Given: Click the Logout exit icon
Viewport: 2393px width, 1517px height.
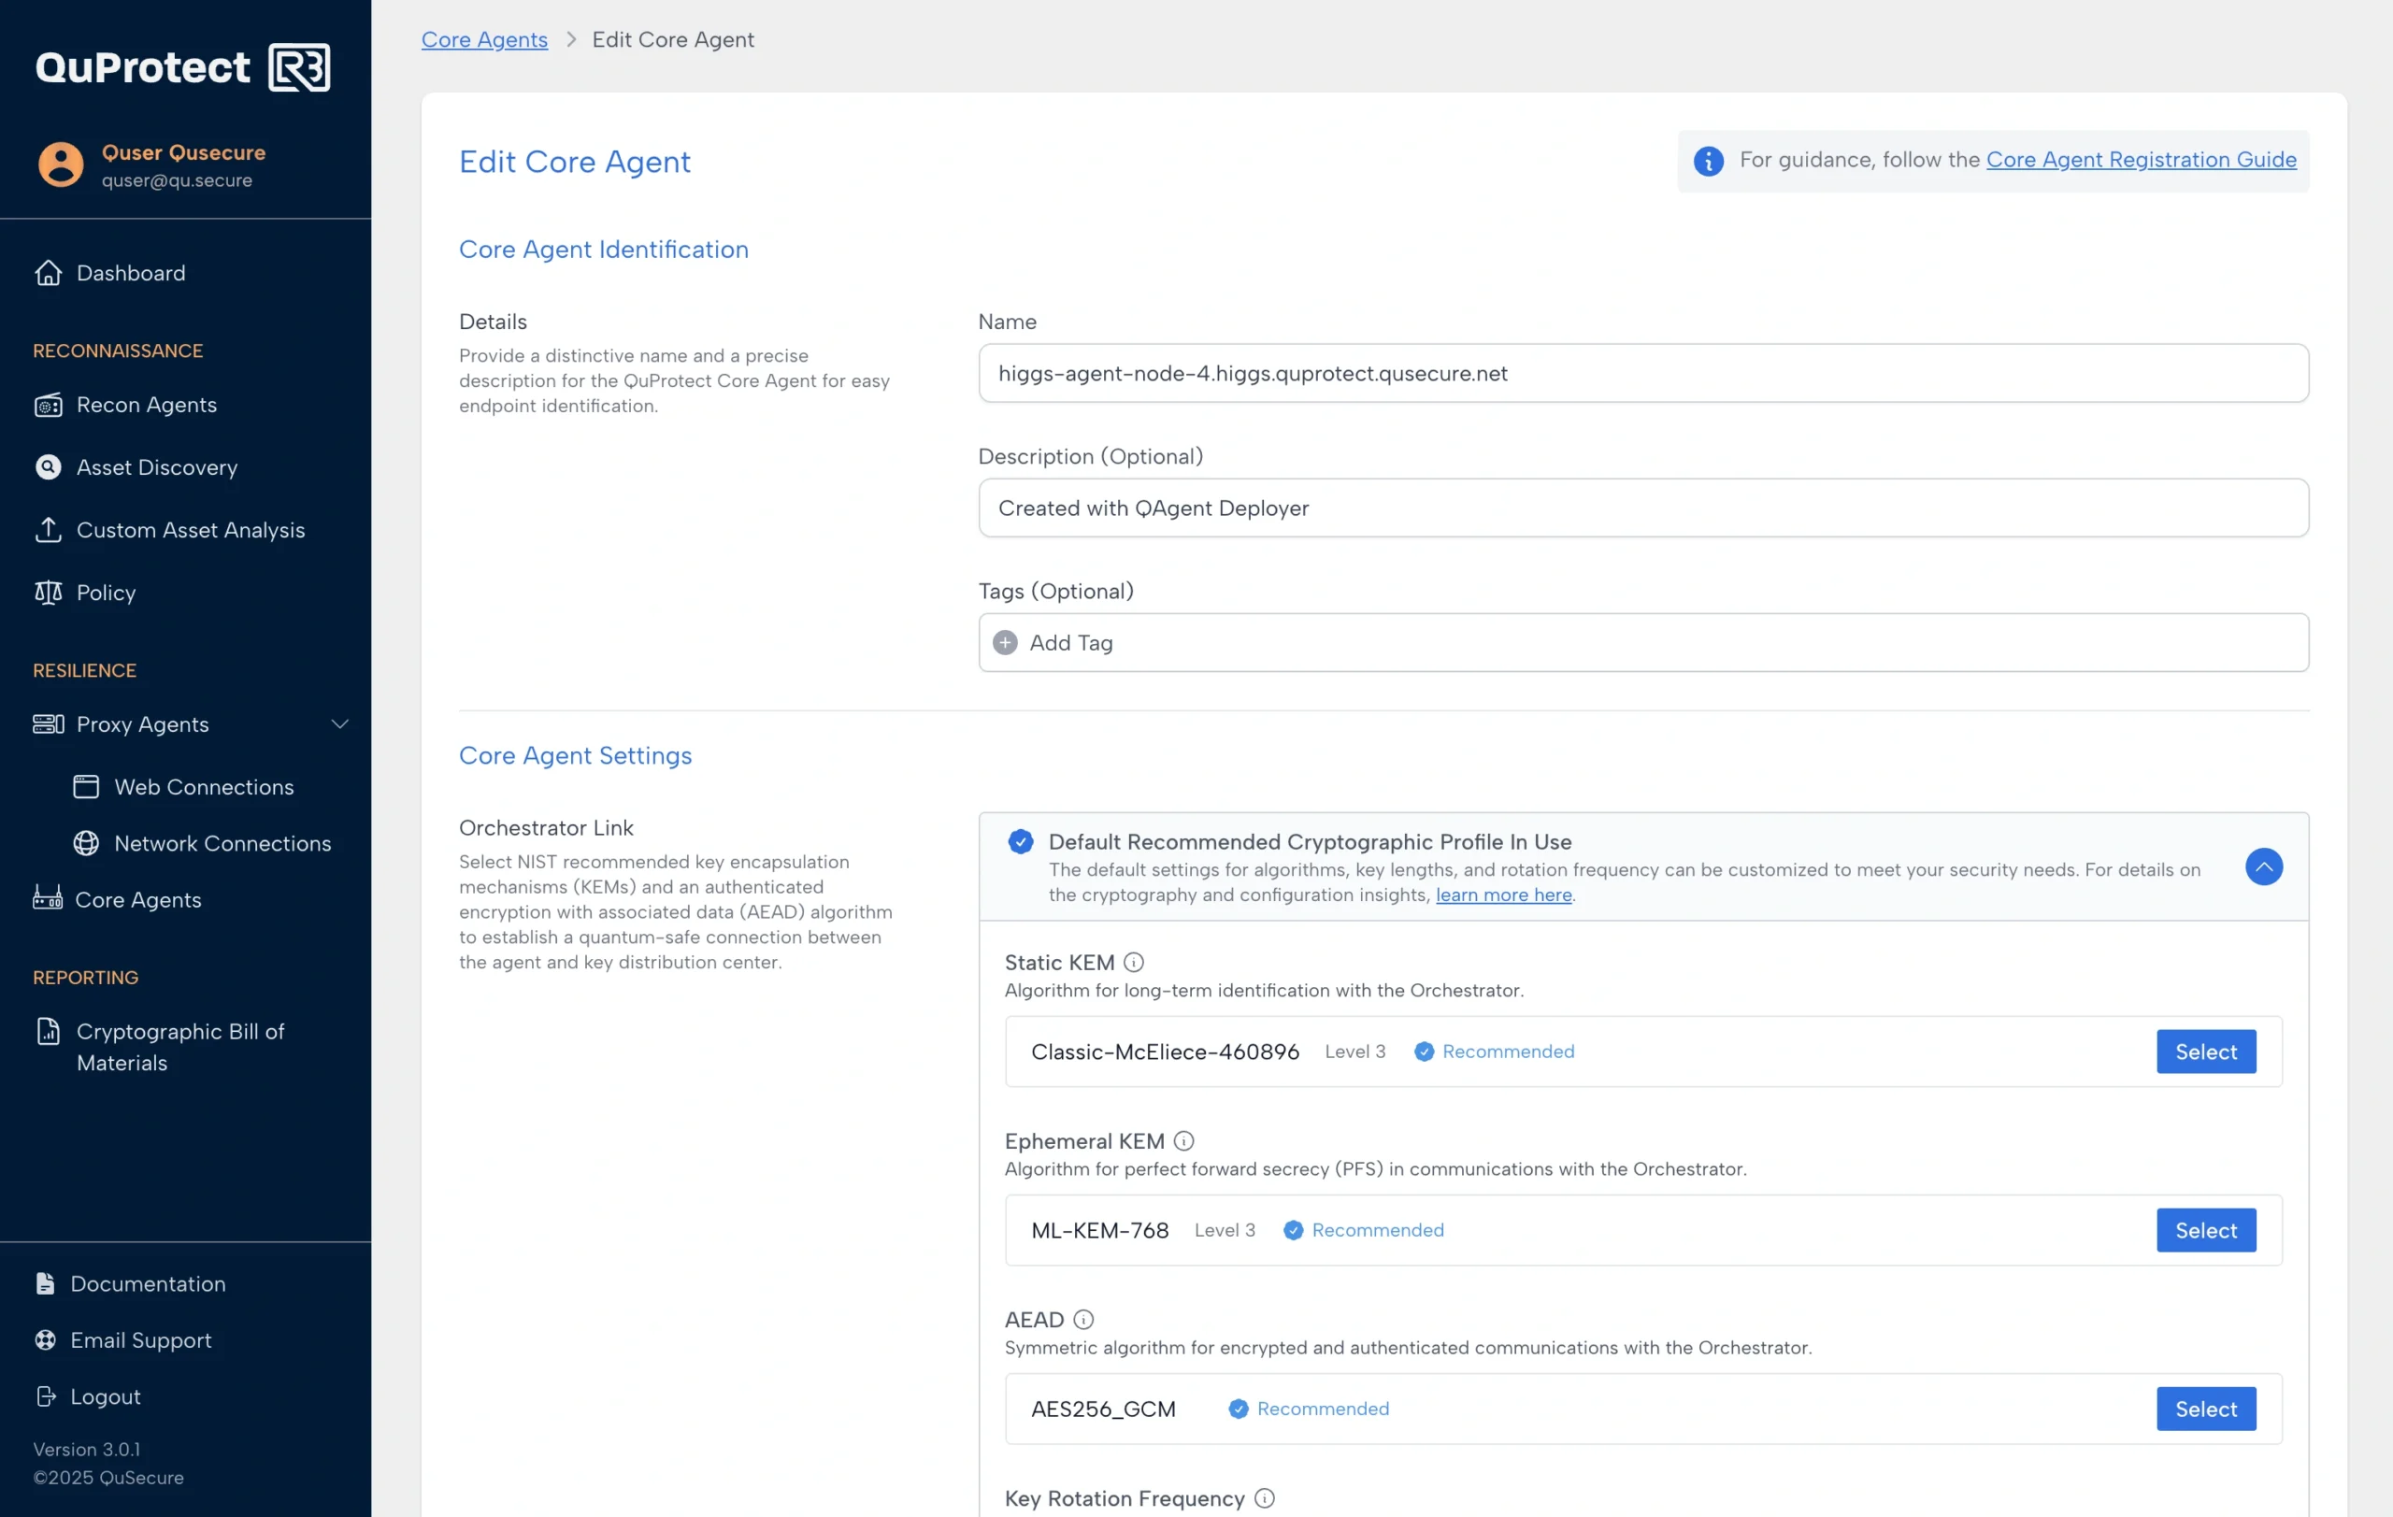Looking at the screenshot, I should pyautogui.click(x=45, y=1395).
